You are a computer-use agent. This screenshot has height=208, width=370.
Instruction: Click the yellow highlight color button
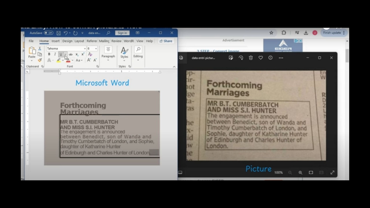point(58,60)
